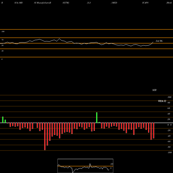Select the longest red MR histogram bar
This screenshot has height=173, width=173.
[45, 136]
